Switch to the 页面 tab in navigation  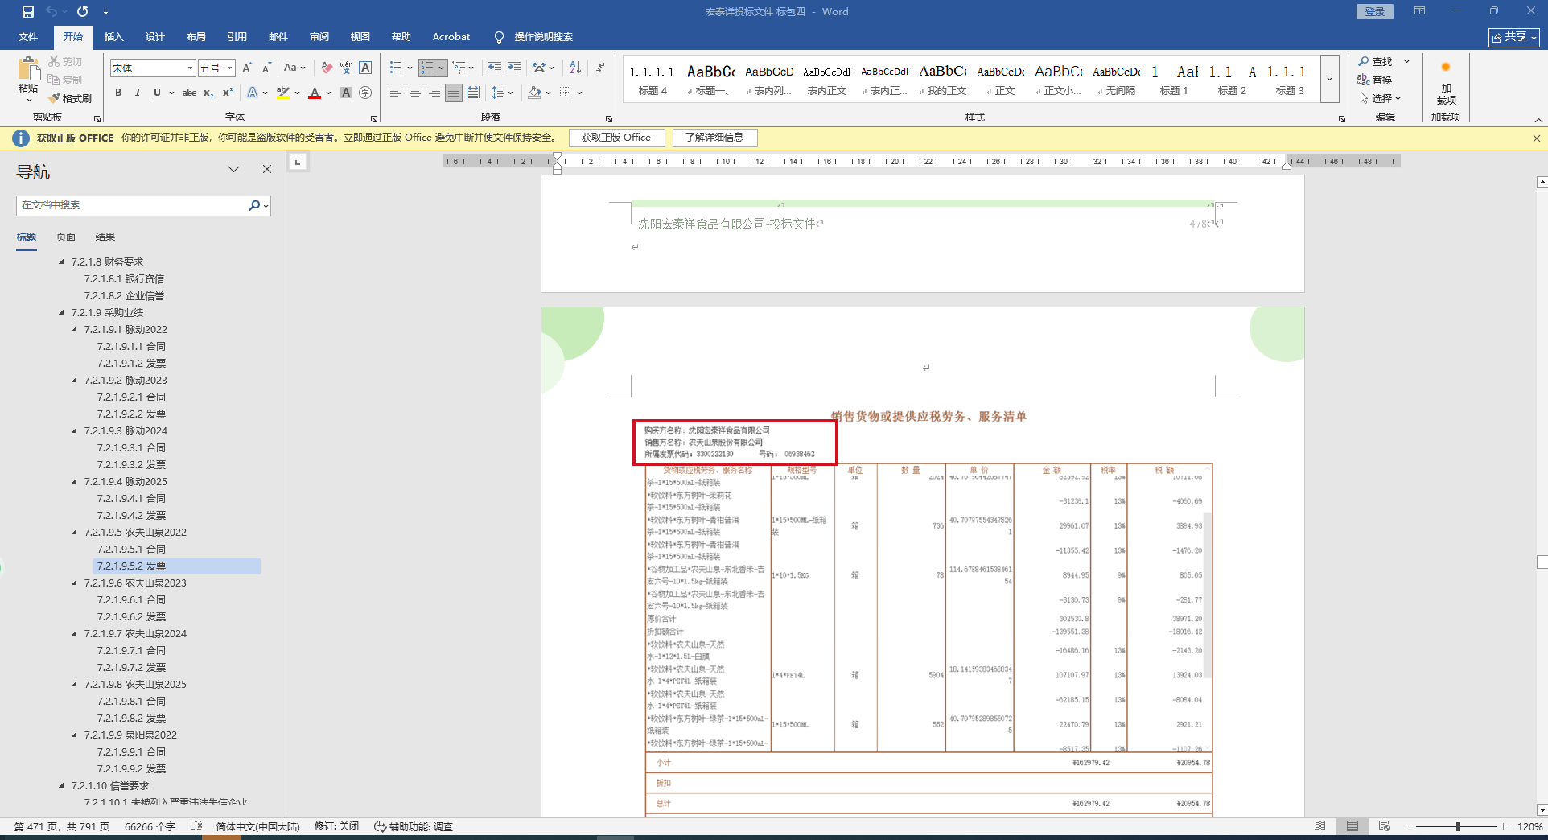(66, 237)
